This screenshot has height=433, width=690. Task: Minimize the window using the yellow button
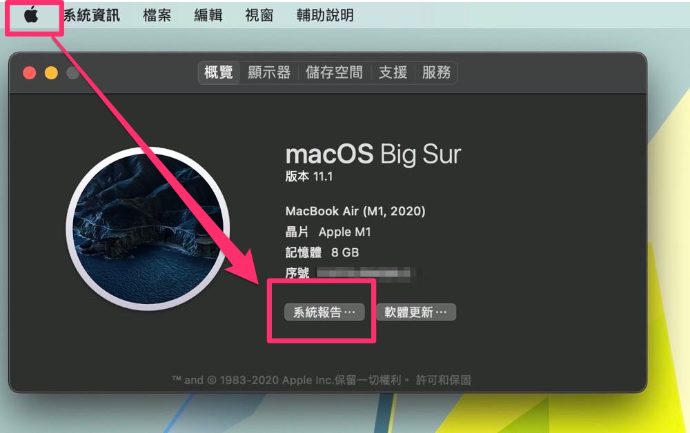tap(51, 72)
